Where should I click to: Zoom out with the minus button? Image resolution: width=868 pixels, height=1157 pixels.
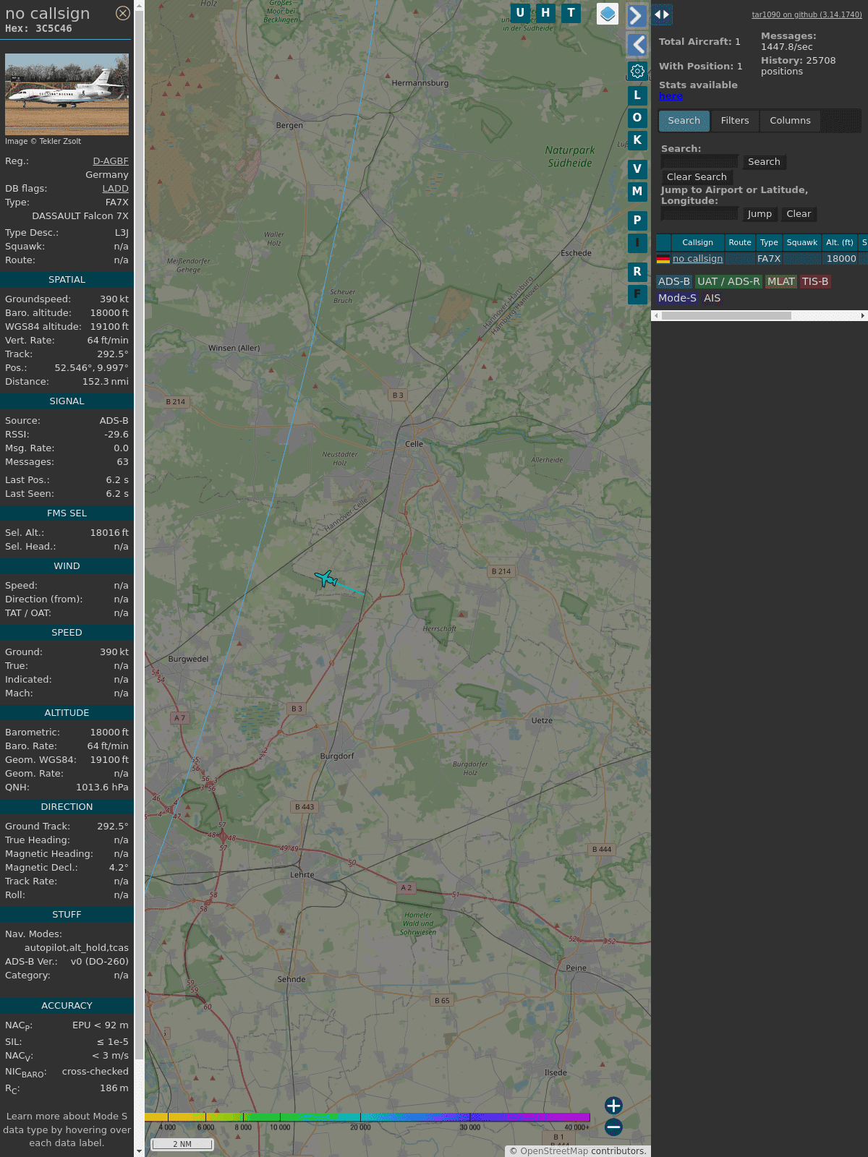click(x=613, y=1127)
